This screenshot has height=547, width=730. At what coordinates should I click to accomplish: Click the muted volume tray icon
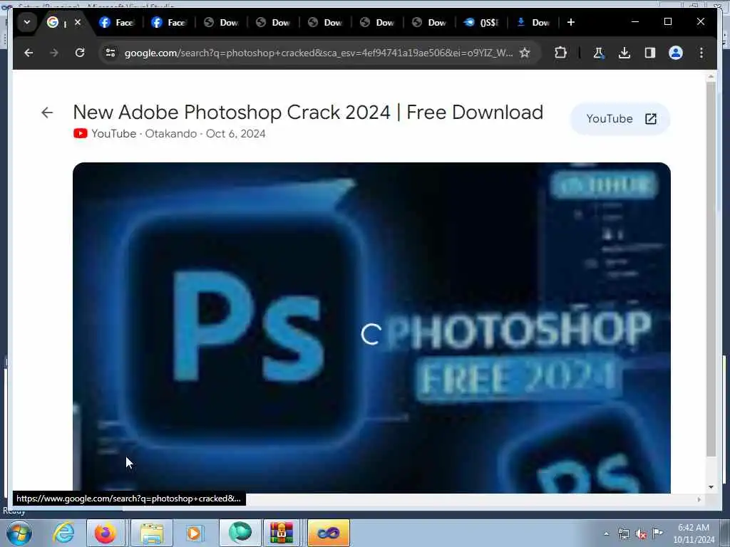[641, 534]
